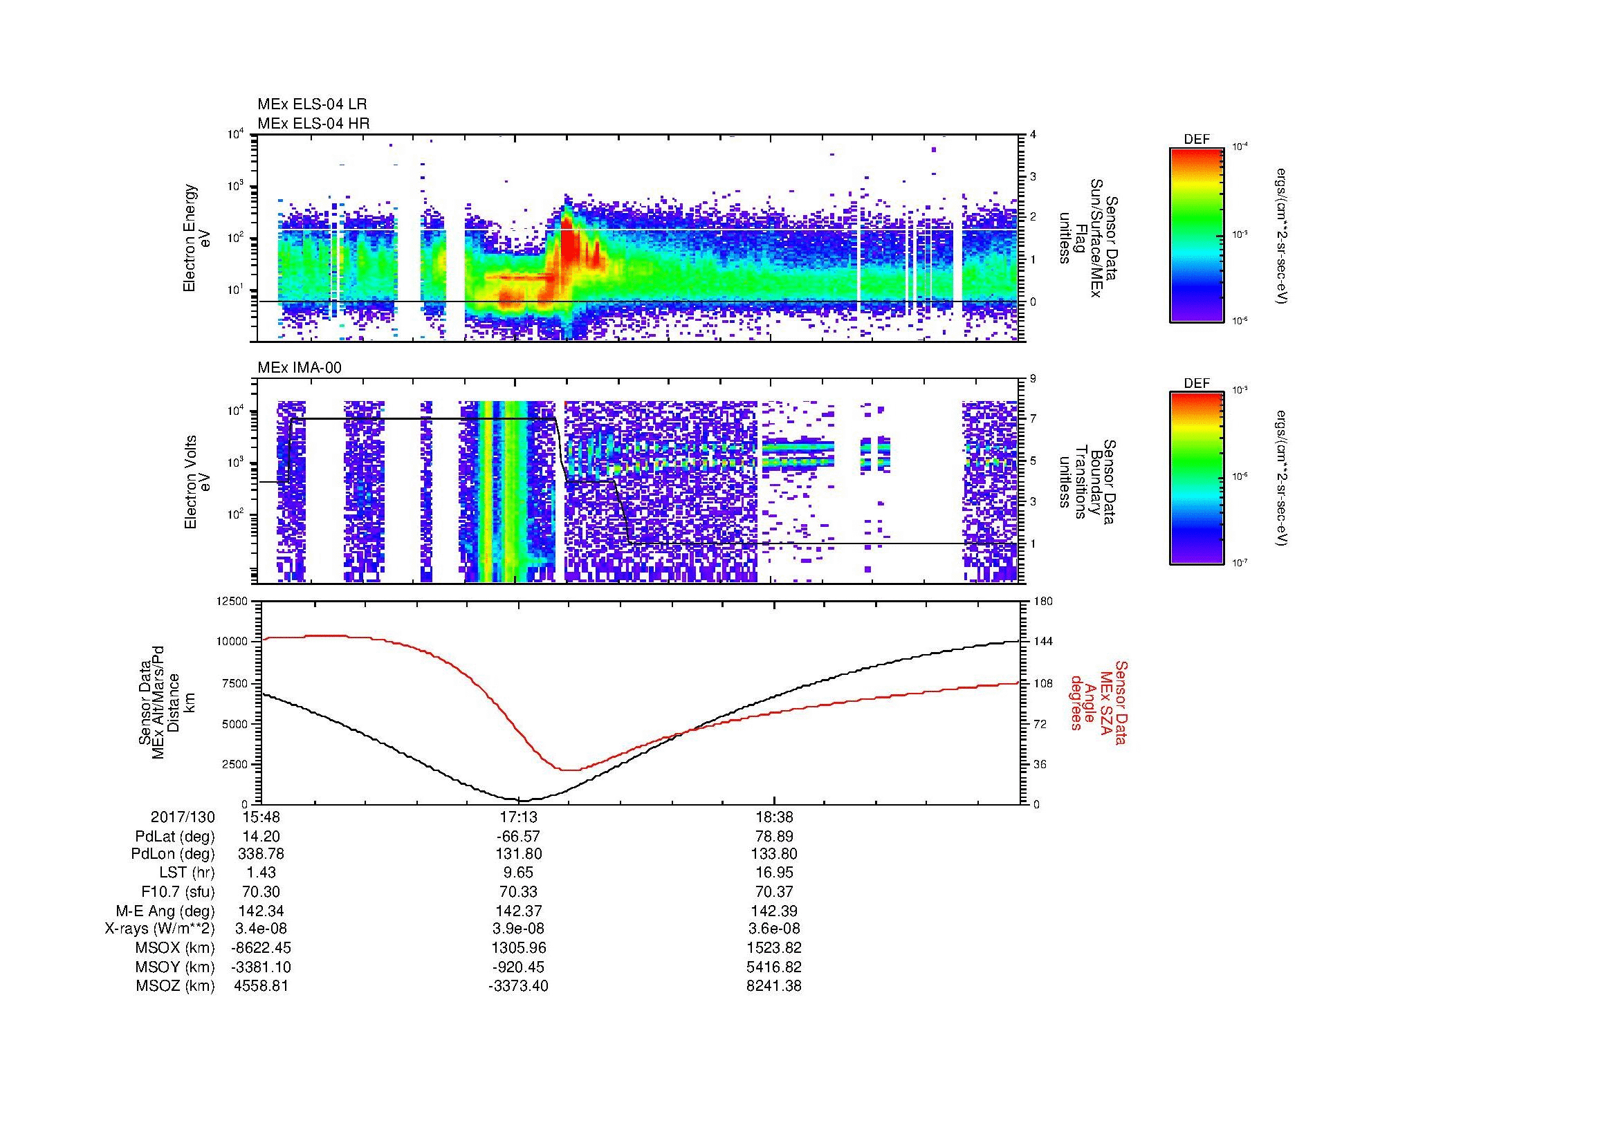Click the 'Electron Volts eV' axis label
The image size is (1618, 1143).
[197, 482]
